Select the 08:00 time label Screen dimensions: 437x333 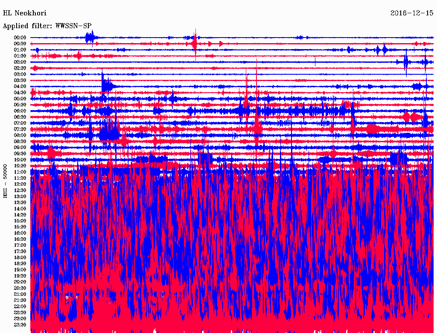click(20, 135)
